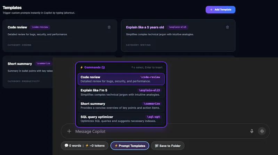278x155 pixels.
Task: Click the Add Template button
Action: (x=220, y=10)
